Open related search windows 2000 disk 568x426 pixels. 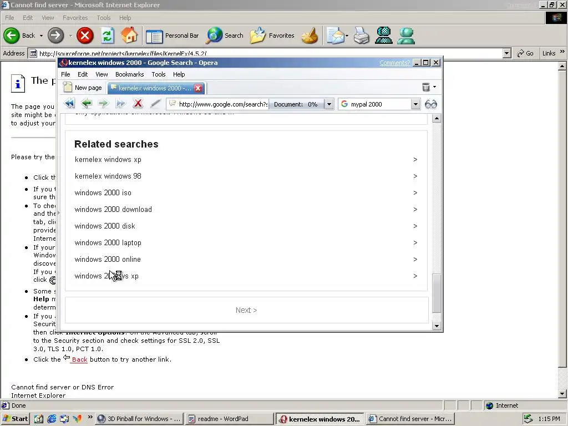coord(105,226)
